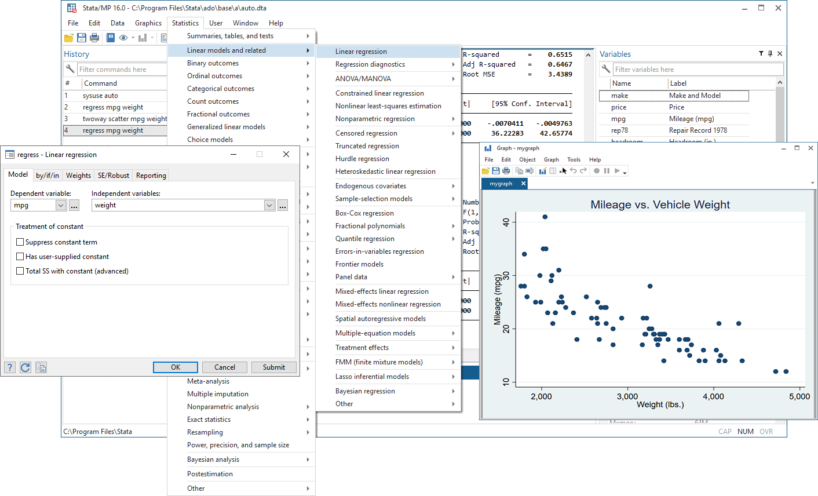Image resolution: width=818 pixels, height=496 pixels.
Task: Click the Data Editor eye icon
Action: (123, 37)
